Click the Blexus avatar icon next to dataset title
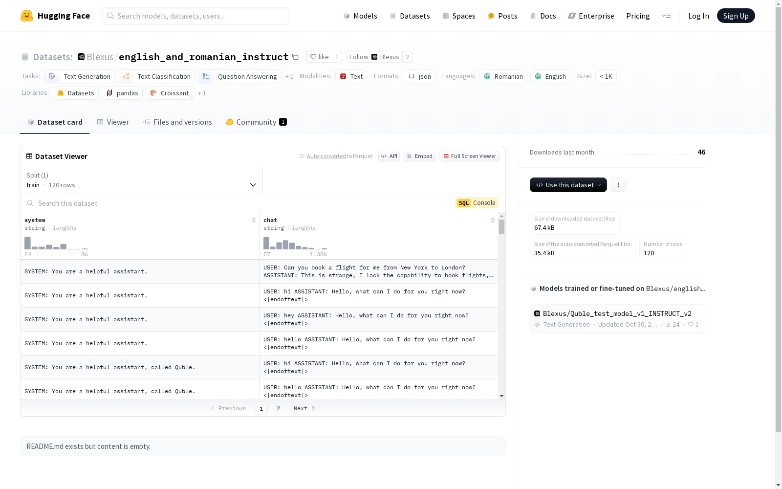Viewport: 782px width, 489px height. (81, 57)
